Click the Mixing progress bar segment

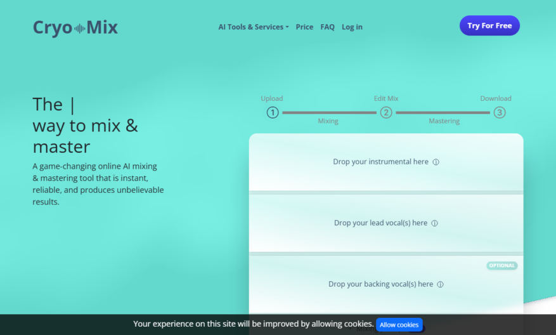[x=329, y=113]
